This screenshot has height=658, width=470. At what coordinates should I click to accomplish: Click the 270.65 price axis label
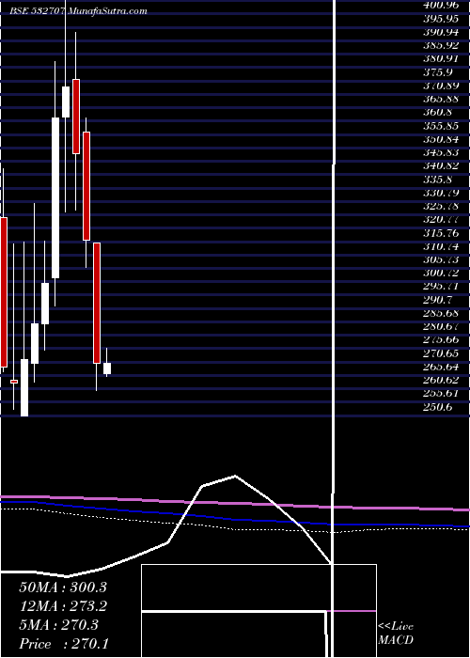[442, 353]
